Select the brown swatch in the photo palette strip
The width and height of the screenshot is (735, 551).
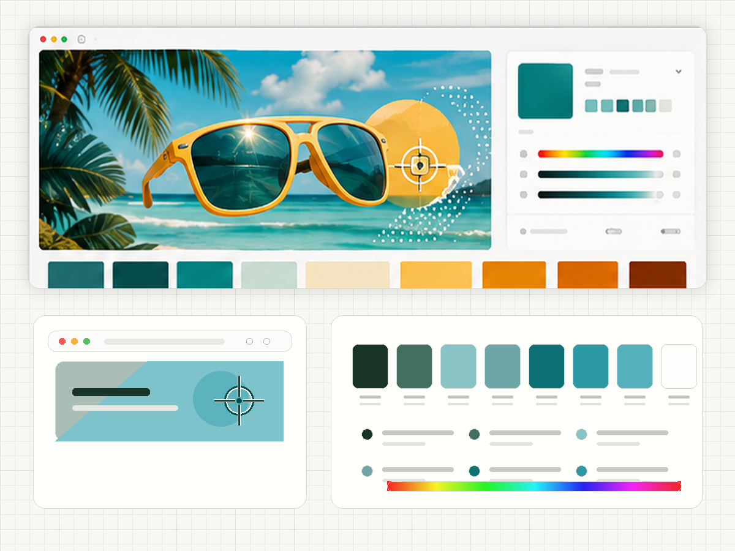[x=657, y=275]
